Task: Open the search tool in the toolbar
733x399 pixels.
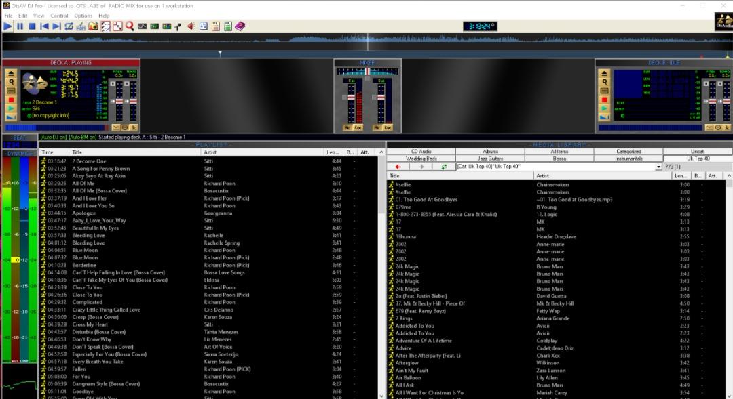Action: 130,26
